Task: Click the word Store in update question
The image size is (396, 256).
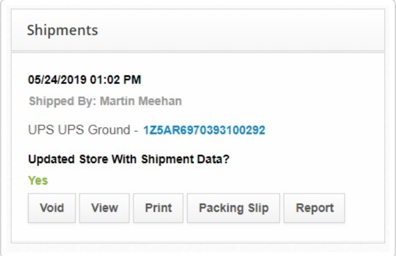Action: coord(93,159)
